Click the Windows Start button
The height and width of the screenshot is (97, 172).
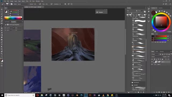click(x=2, y=95)
